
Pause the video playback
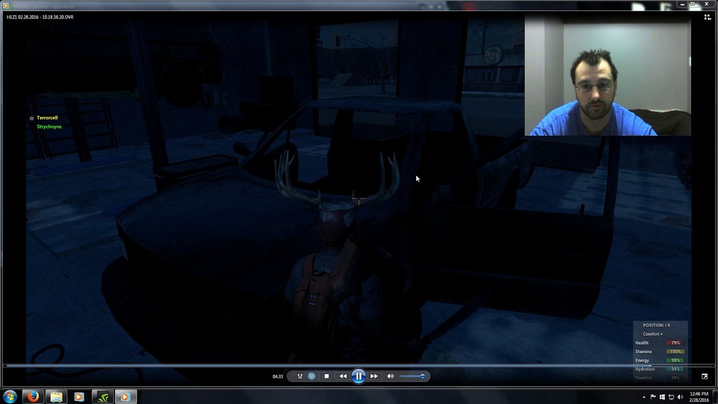coord(358,377)
